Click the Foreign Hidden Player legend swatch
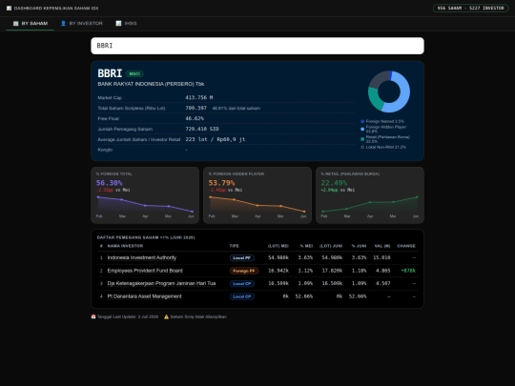Image resolution: width=515 pixels, height=386 pixels. [x=362, y=129]
